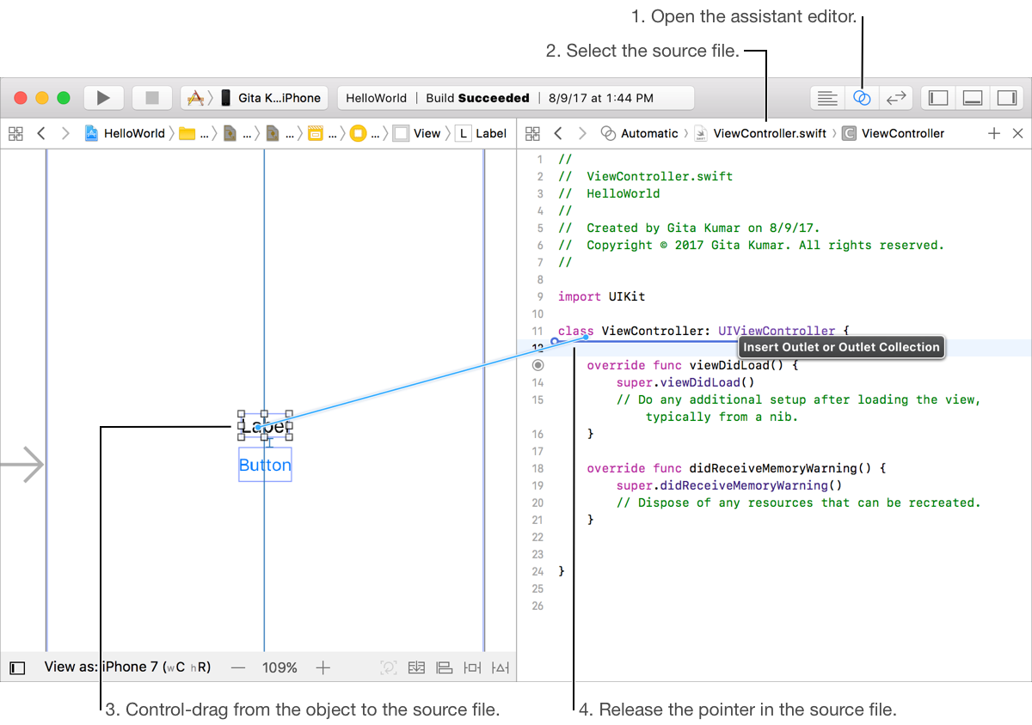Toggle the Navigator panel on the left
The image size is (1032, 725).
[x=938, y=98]
